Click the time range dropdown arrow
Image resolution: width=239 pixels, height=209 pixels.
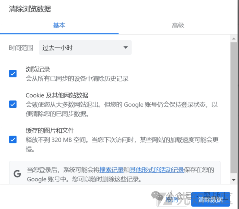pyautogui.click(x=125, y=48)
